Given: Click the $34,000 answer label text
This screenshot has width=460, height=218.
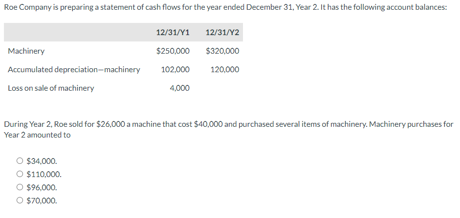Looking at the screenshot, I should [x=42, y=161].
